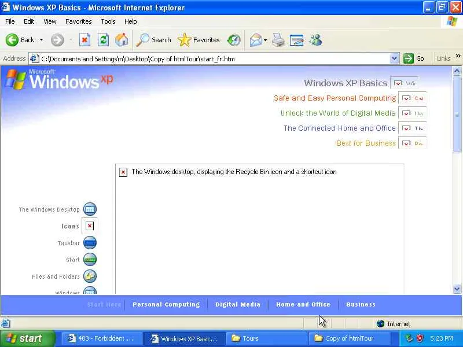Viewport: 463px width, 347px height.
Task: Click the Taskbar sidebar label
Action: coord(69,243)
